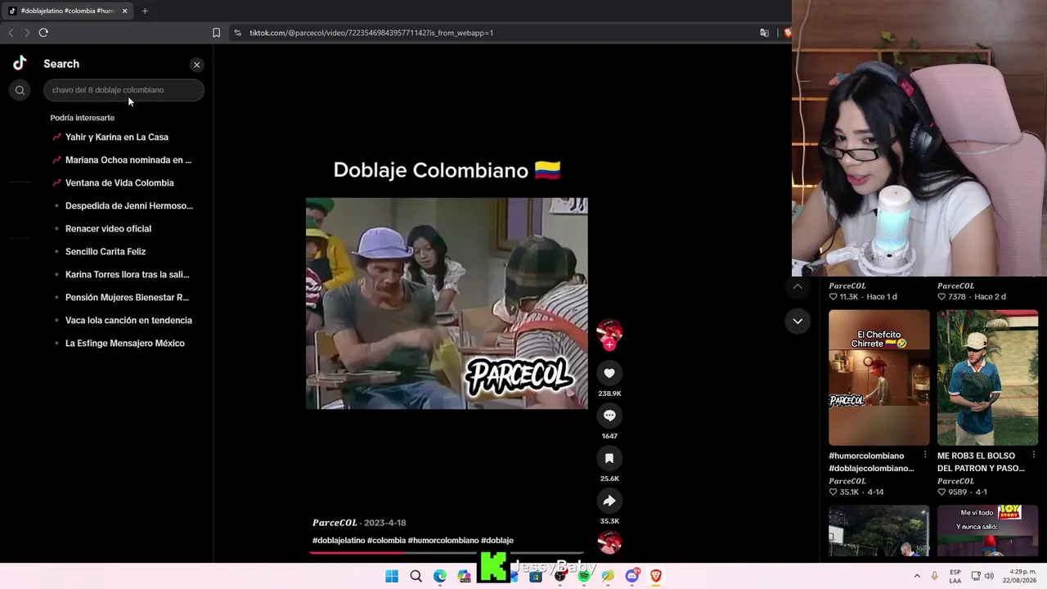This screenshot has width=1047, height=589.
Task: Click the ME ROB3 EL BOLSO DEL PATRON title
Action: point(981,462)
